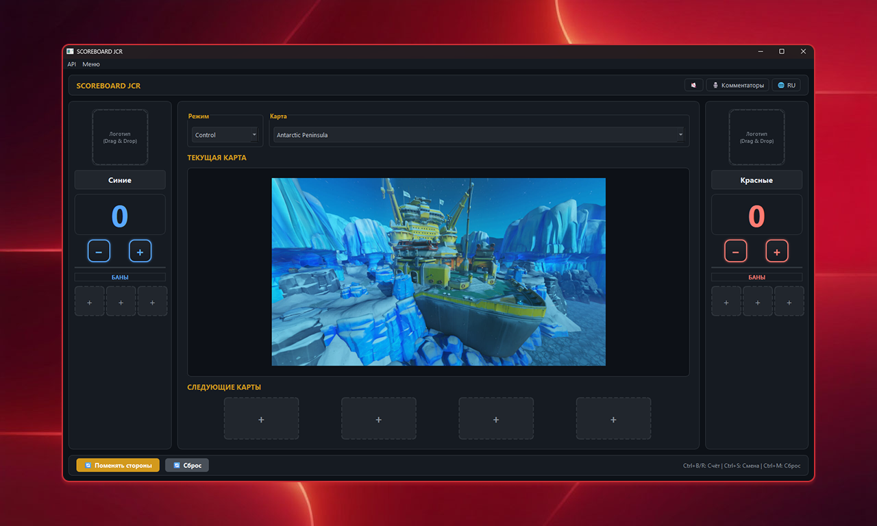Add third ban for red team
Screen dimensions: 877x526
point(789,301)
